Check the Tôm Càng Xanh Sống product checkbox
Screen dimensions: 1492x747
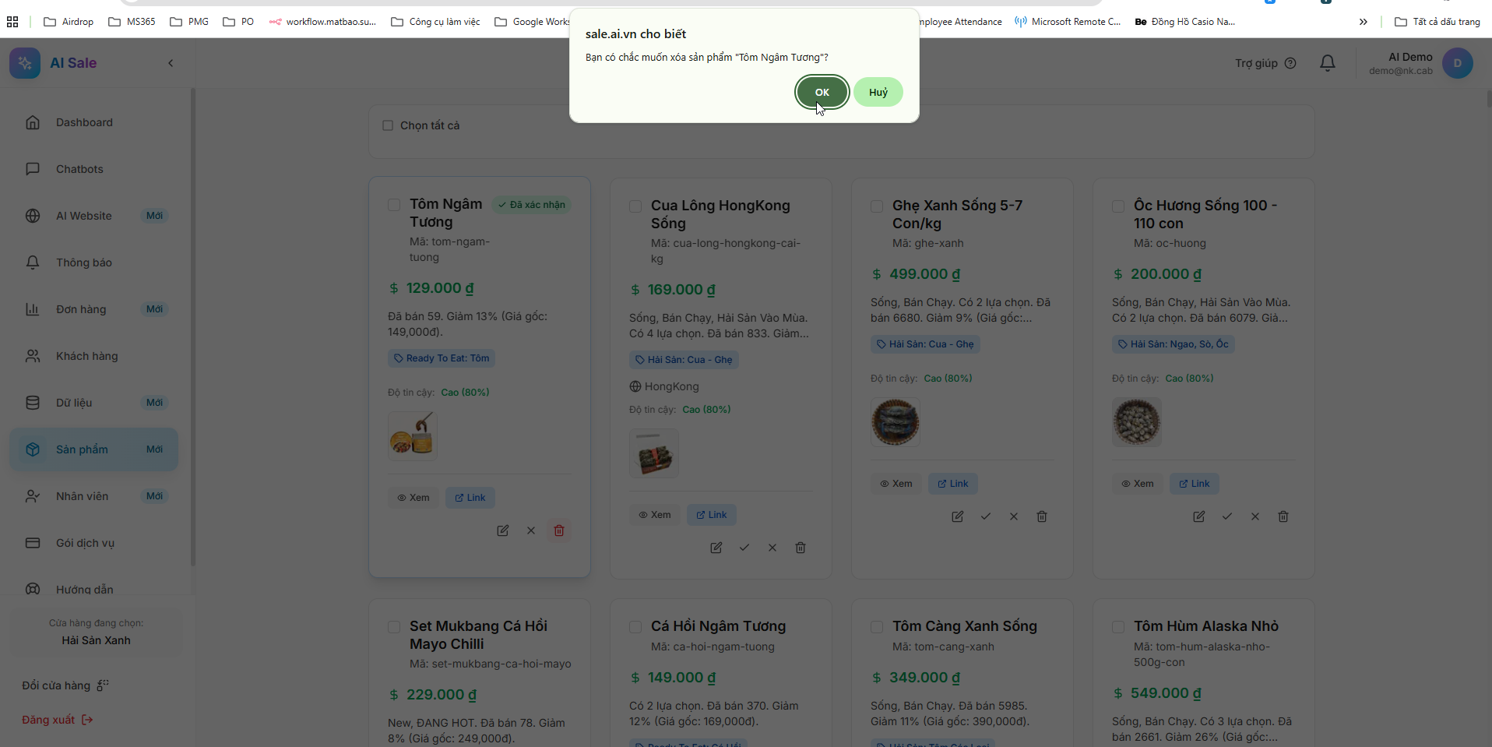pyautogui.click(x=877, y=627)
